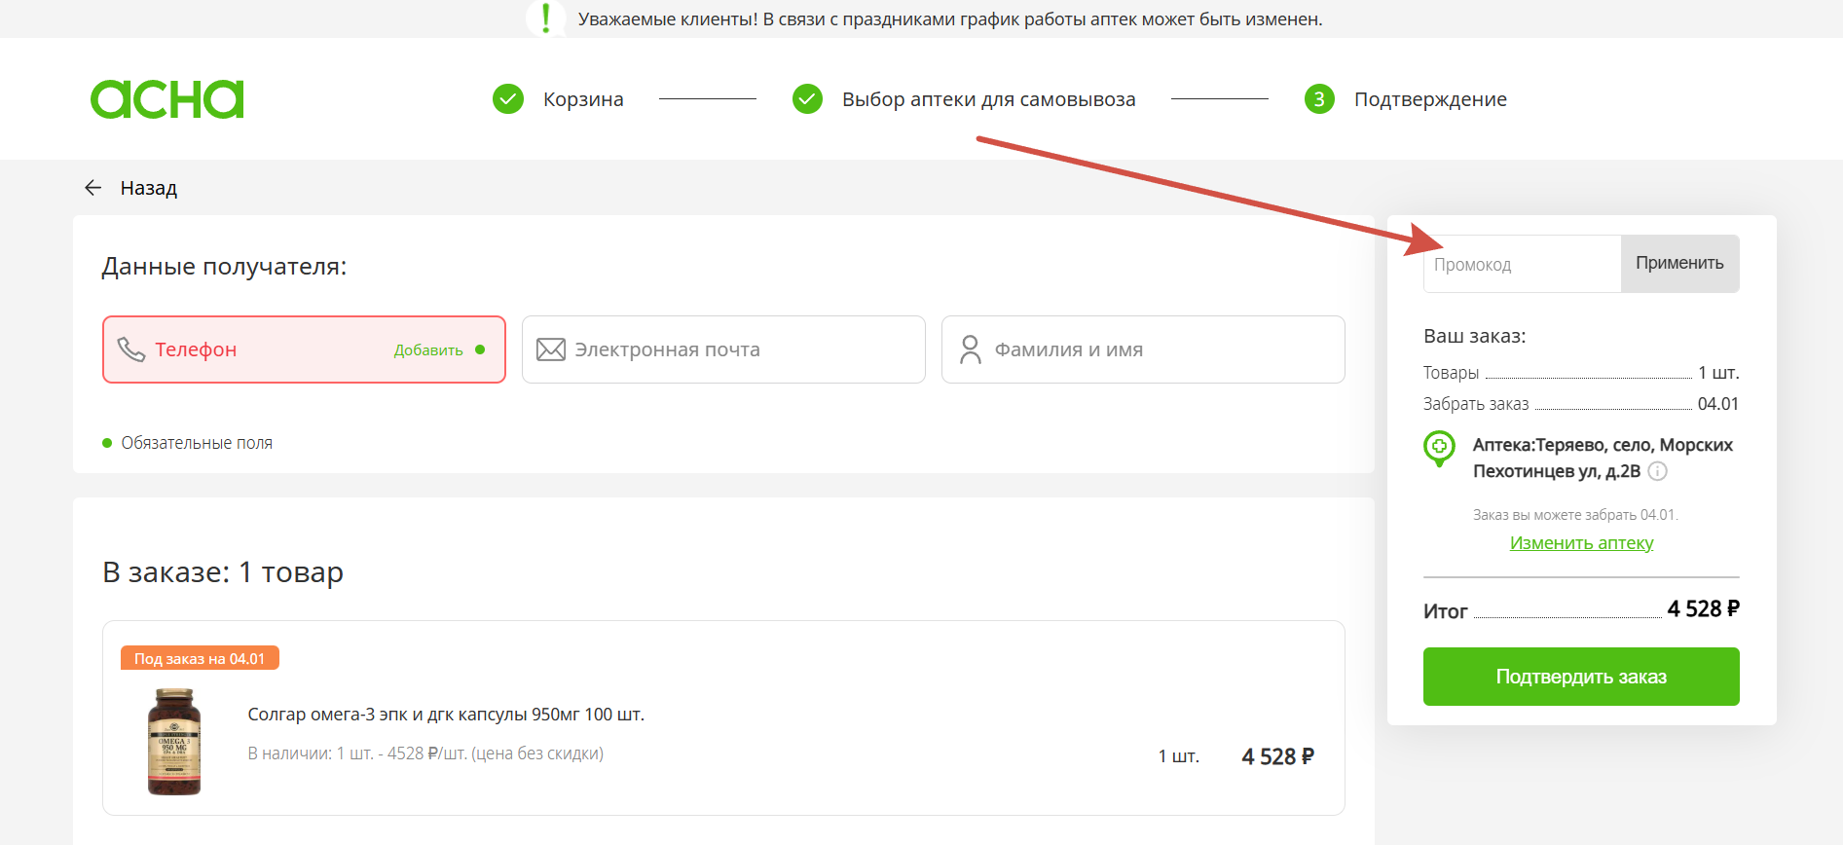The image size is (1843, 845).
Task: Open pharmacy info tooltip icon
Action: pos(1657,471)
